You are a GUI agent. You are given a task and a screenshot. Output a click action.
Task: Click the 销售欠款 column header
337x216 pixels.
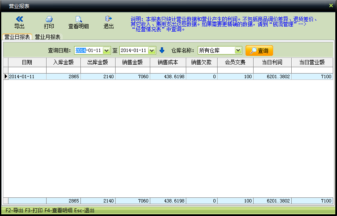click(202, 63)
